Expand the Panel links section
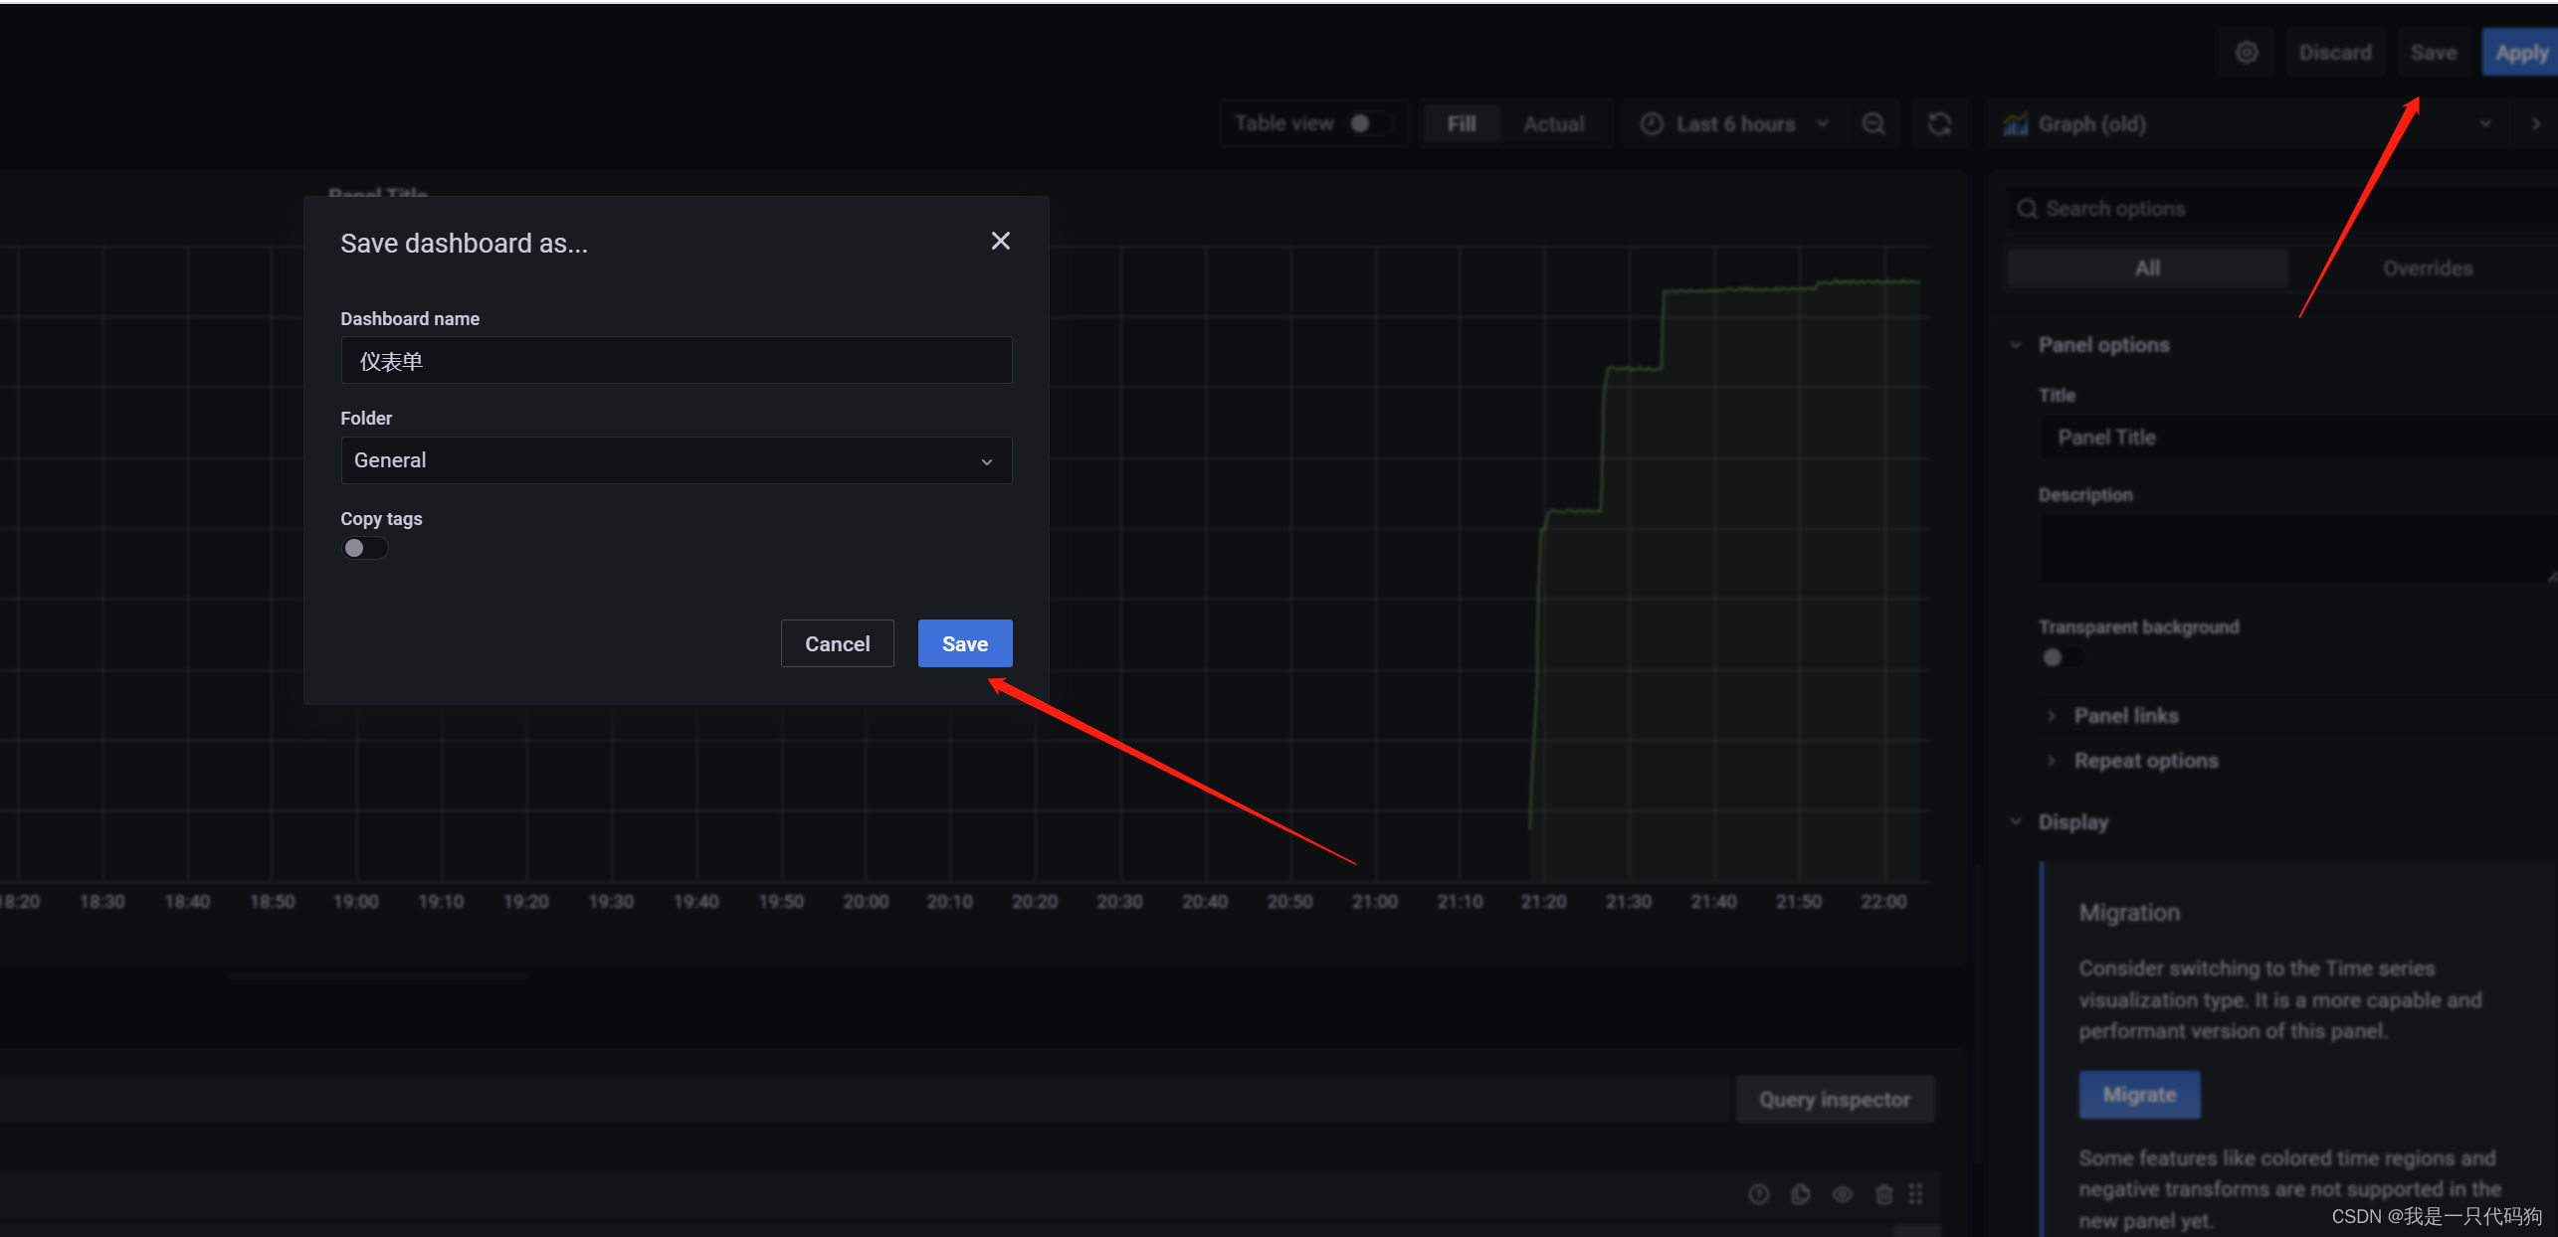This screenshot has height=1237, width=2558. (x=2125, y=716)
